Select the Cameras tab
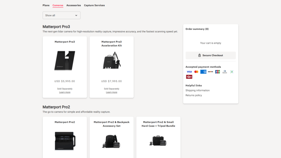The image size is (281, 158). click(58, 5)
